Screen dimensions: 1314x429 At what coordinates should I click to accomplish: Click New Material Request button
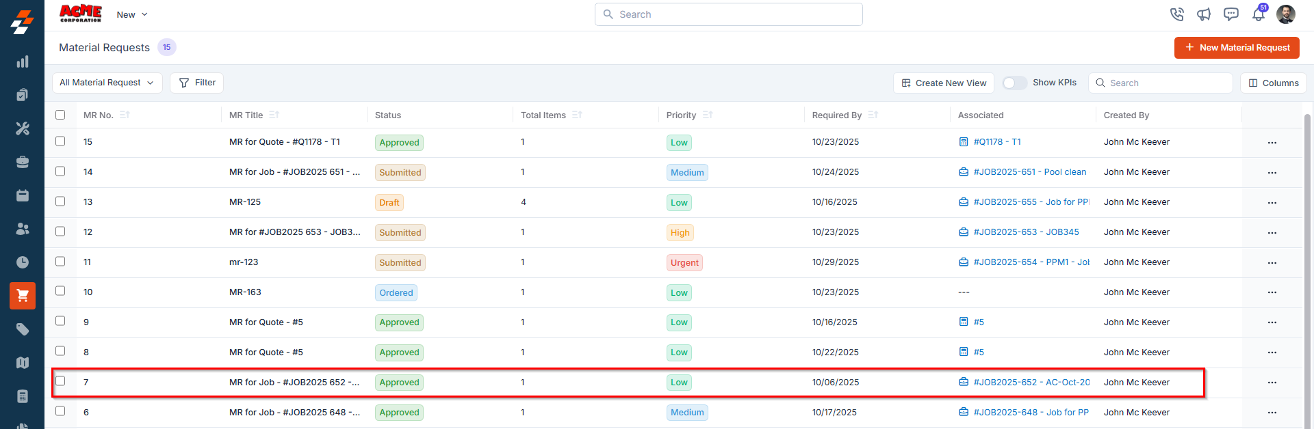[x=1237, y=47]
